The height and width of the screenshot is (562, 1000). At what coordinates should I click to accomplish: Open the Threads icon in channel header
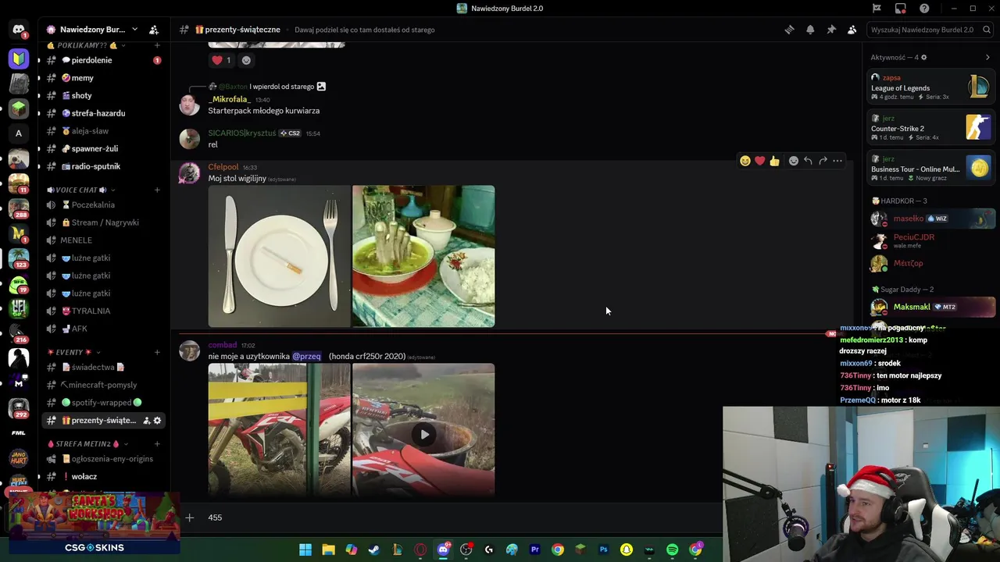789,30
